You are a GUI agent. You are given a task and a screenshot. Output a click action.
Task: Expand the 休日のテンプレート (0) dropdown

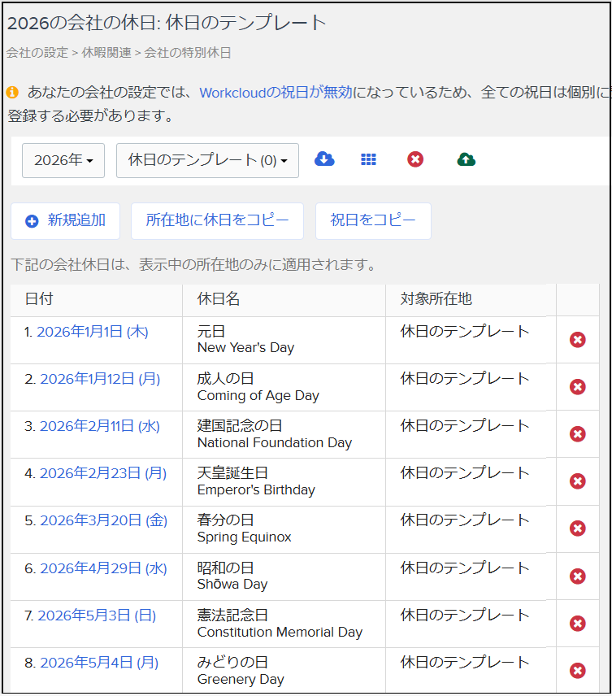point(207,160)
